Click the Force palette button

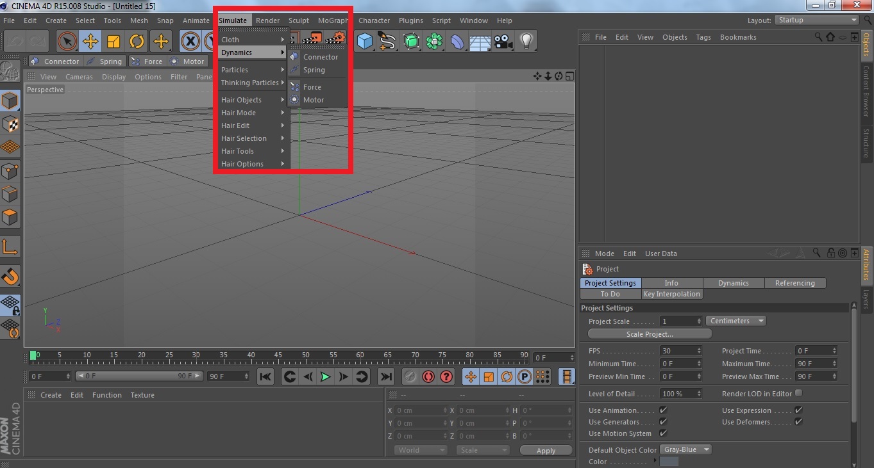pyautogui.click(x=147, y=61)
